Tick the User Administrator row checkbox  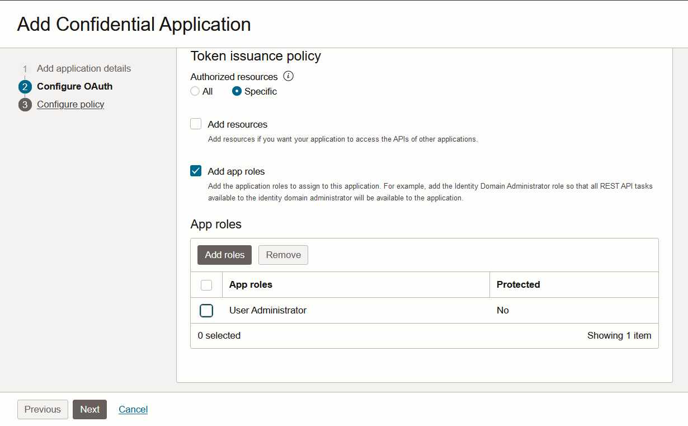(x=206, y=311)
